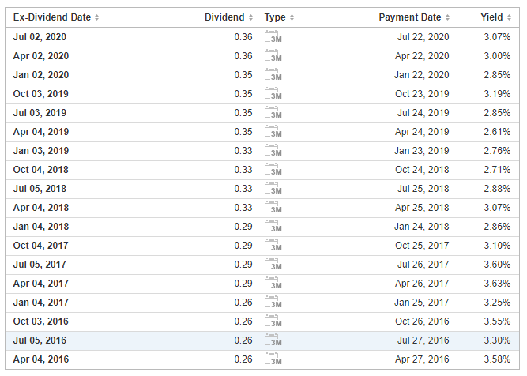The height and width of the screenshot is (376, 527).
Task: Click the 3M calendar icon in Apr 04, 2019 row
Action: [x=273, y=132]
